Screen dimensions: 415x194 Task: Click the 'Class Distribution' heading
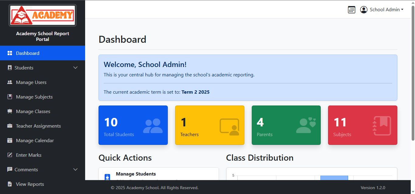click(x=260, y=158)
